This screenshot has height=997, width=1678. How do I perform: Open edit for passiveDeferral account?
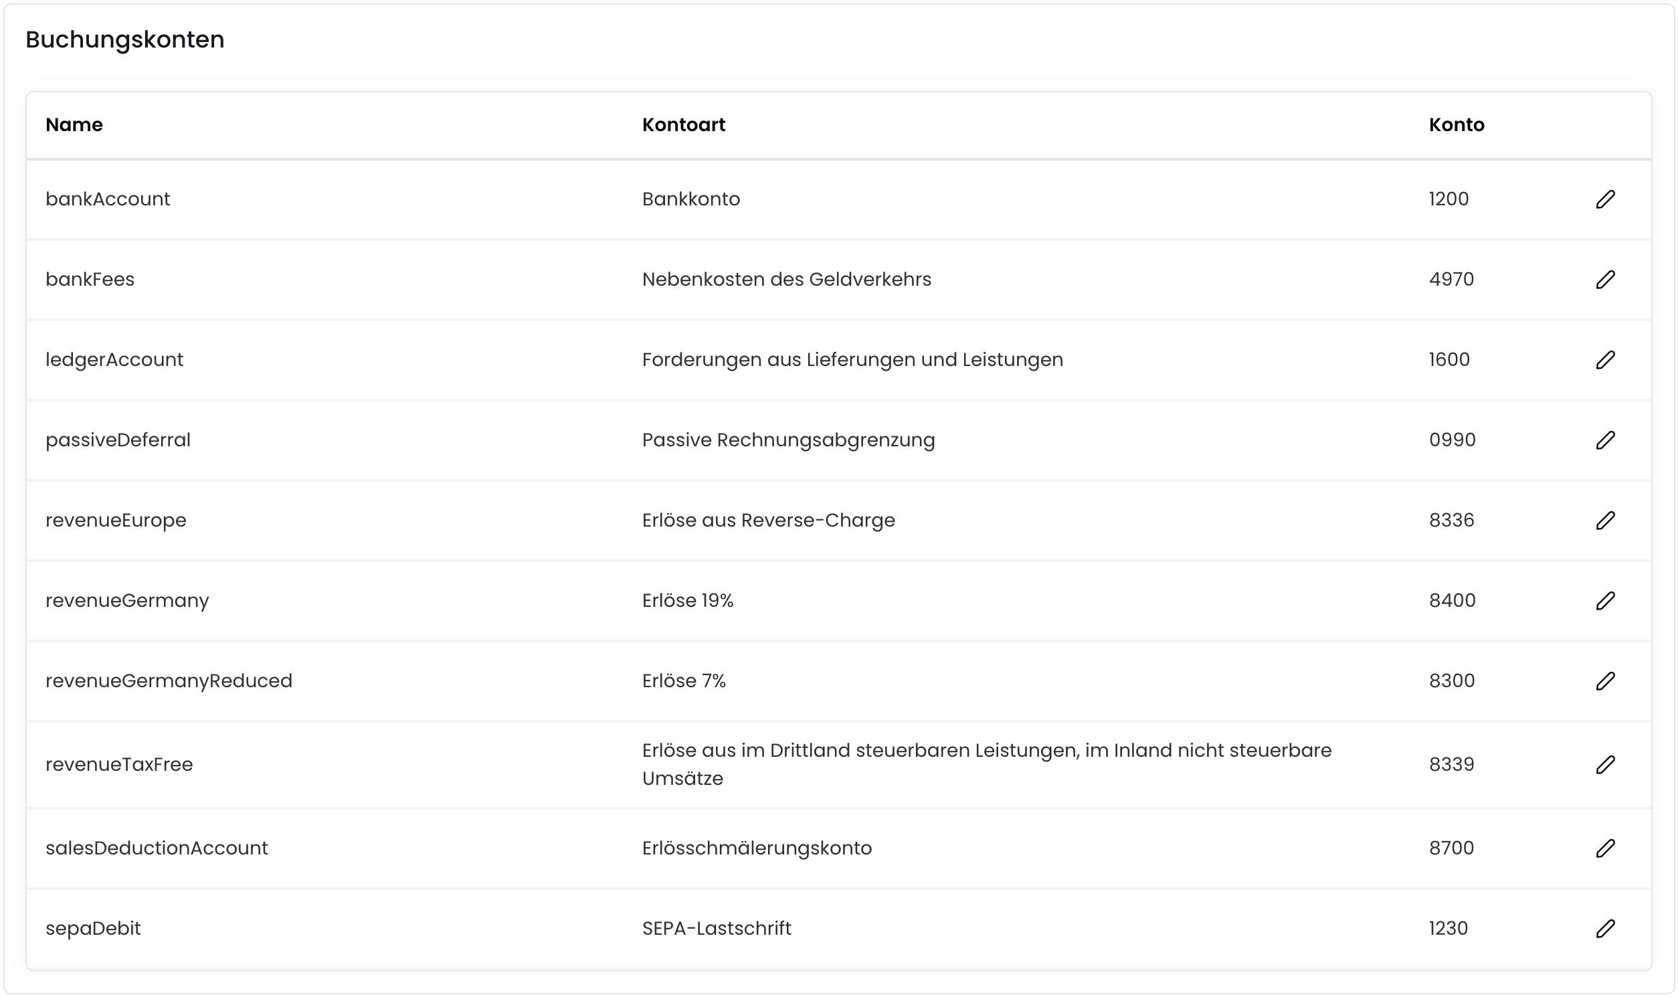coord(1605,440)
